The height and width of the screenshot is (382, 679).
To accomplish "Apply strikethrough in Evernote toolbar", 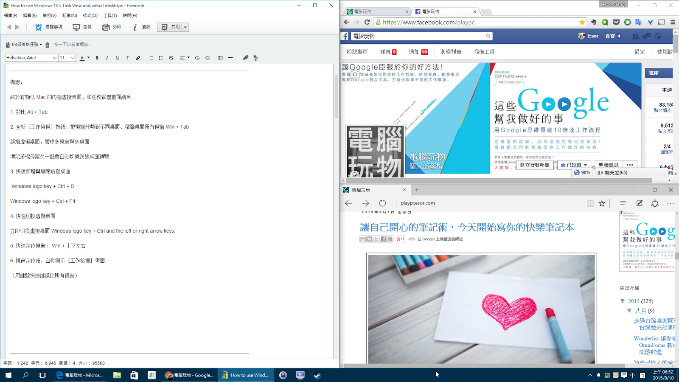I will pos(127,58).
